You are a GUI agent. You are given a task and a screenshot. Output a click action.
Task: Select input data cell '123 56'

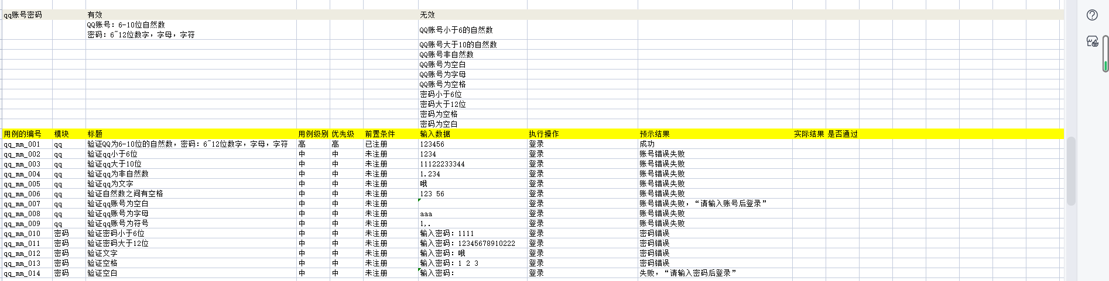tap(473, 193)
